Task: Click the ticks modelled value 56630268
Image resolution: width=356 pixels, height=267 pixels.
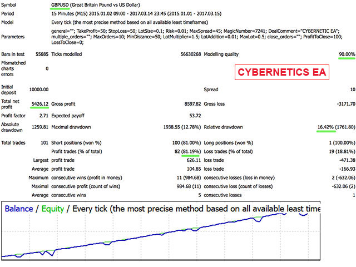Action: (x=185, y=54)
